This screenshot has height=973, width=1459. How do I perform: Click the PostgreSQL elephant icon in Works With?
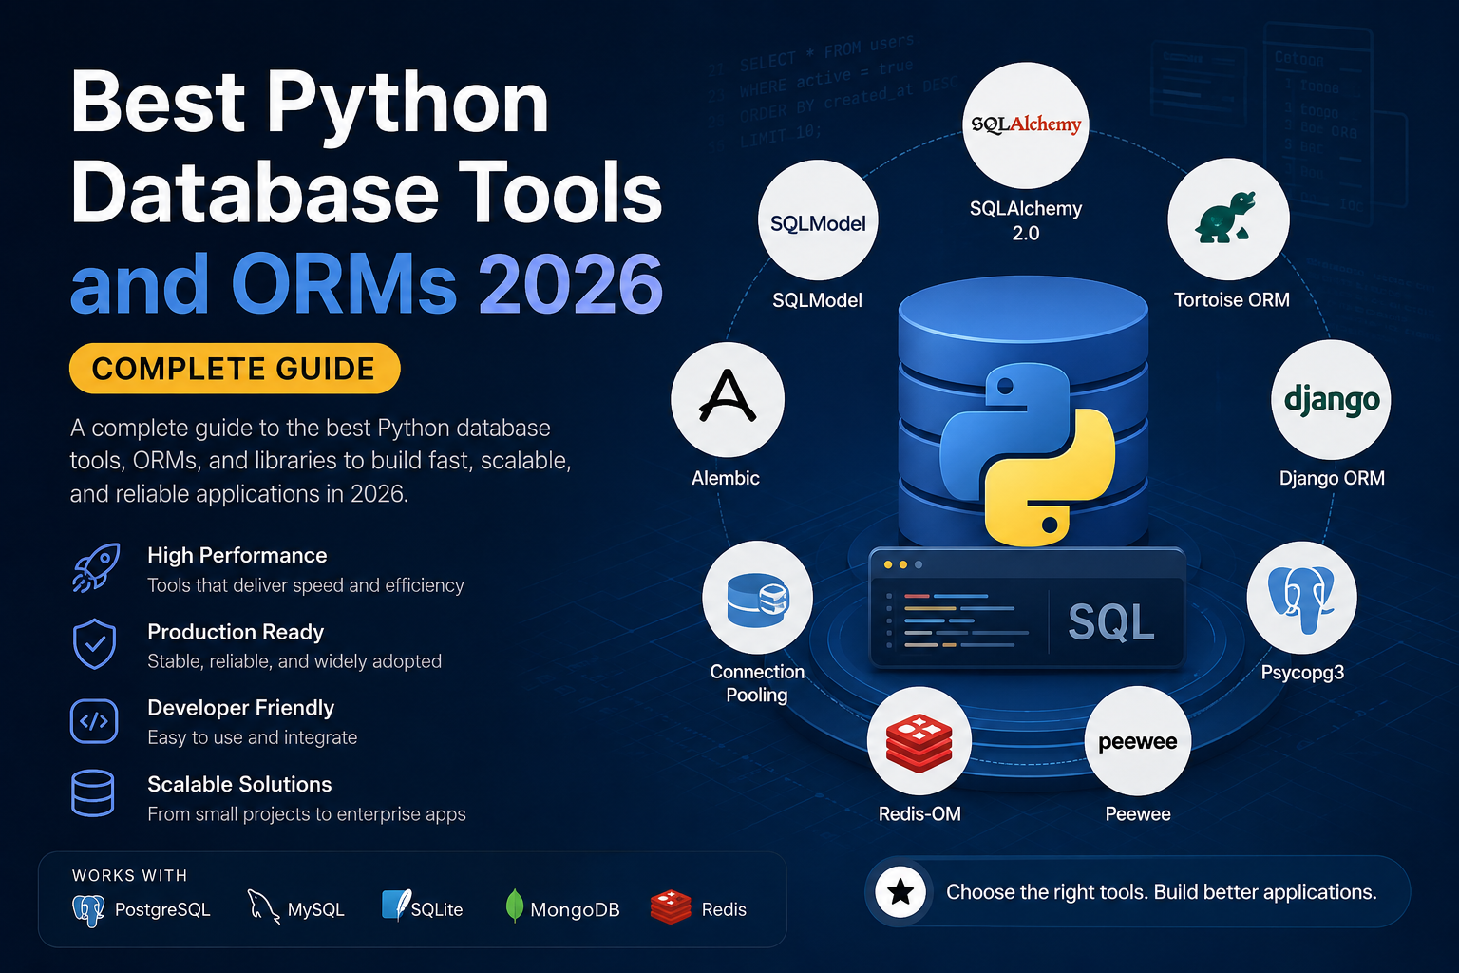point(88,910)
